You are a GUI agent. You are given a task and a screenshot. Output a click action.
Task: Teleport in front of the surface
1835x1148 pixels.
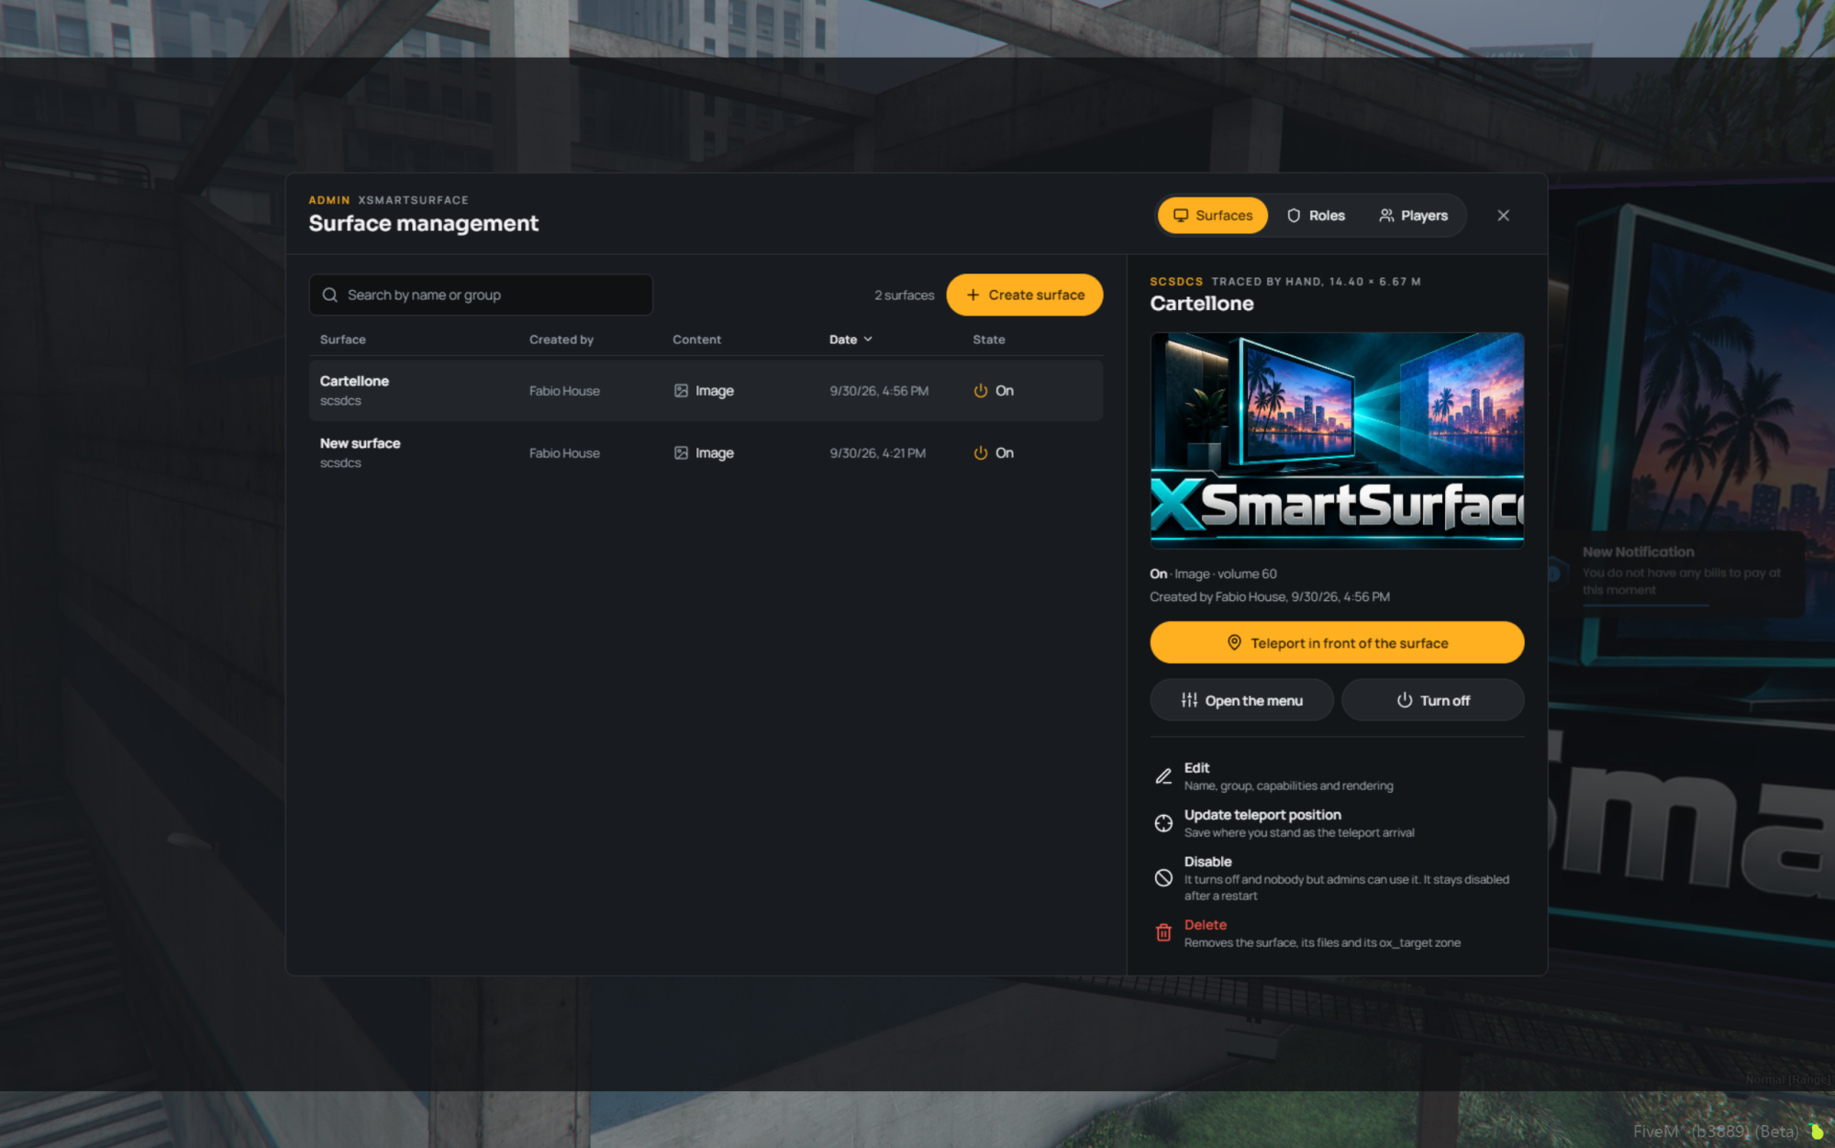[x=1337, y=642]
